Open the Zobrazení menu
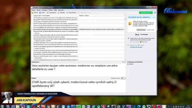Image resolution: width=192 pixels, height=108 pixels. (x=45, y=10)
